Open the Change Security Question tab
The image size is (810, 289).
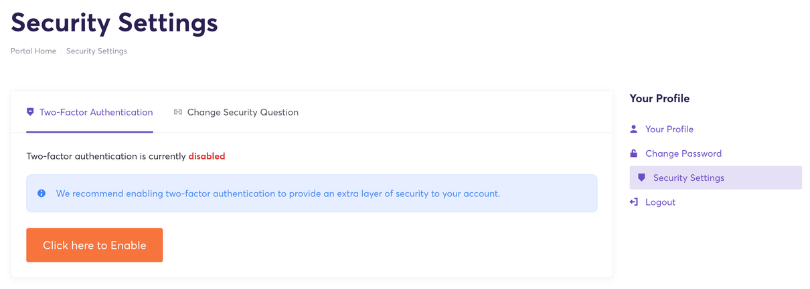coord(242,112)
